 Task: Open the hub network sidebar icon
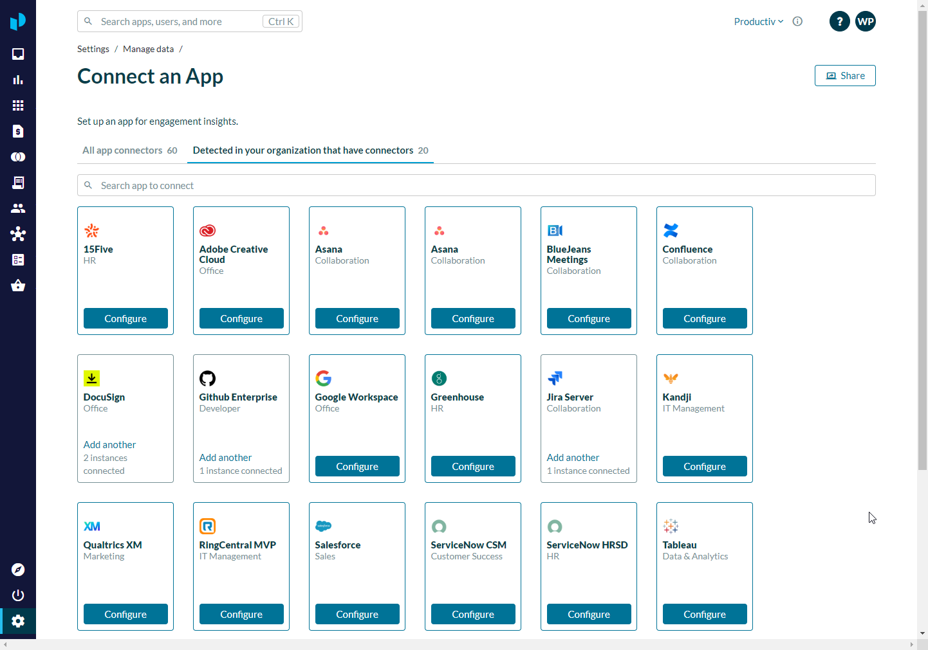[18, 234]
